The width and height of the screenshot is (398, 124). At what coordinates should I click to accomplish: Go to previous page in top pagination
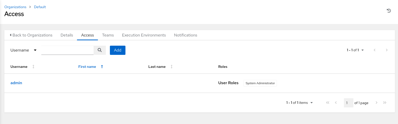375,50
